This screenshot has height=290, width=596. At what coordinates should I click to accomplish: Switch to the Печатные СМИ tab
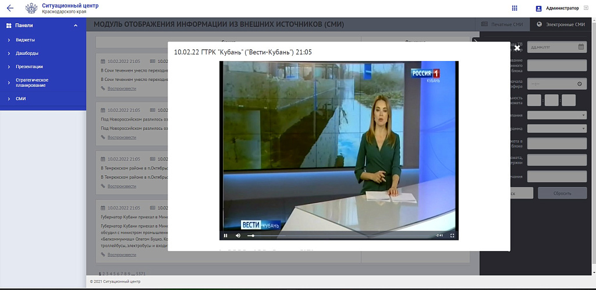(502, 24)
